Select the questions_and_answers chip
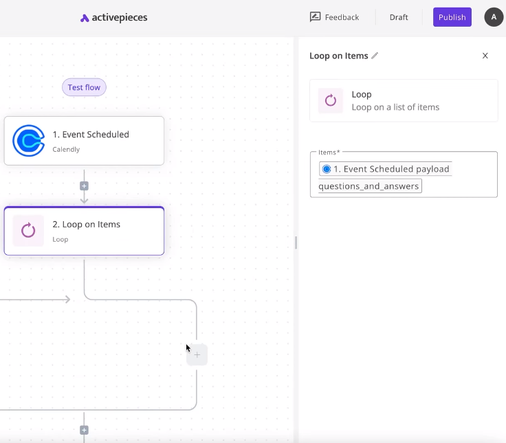The height and width of the screenshot is (443, 506). click(369, 186)
